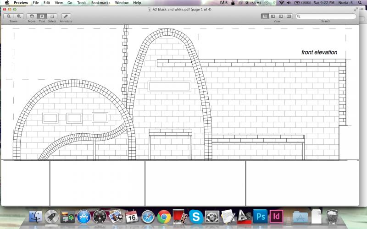Open the search magnifier options dropdown

click(x=299, y=16)
